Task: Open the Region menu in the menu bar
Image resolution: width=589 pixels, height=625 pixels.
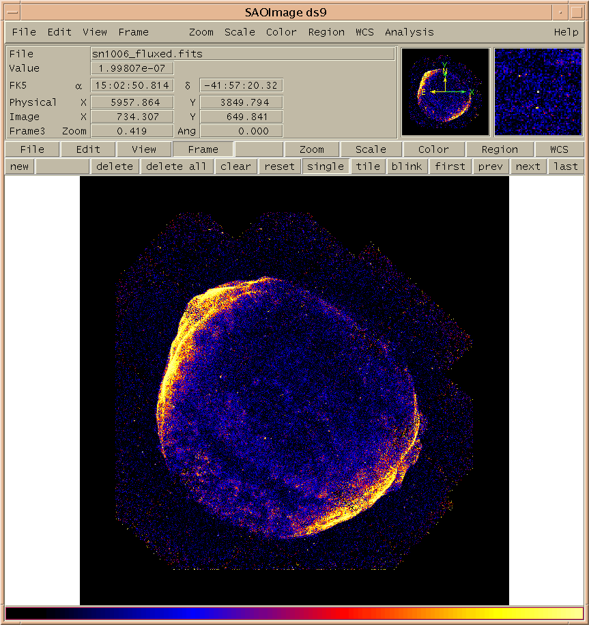Action: [x=326, y=32]
